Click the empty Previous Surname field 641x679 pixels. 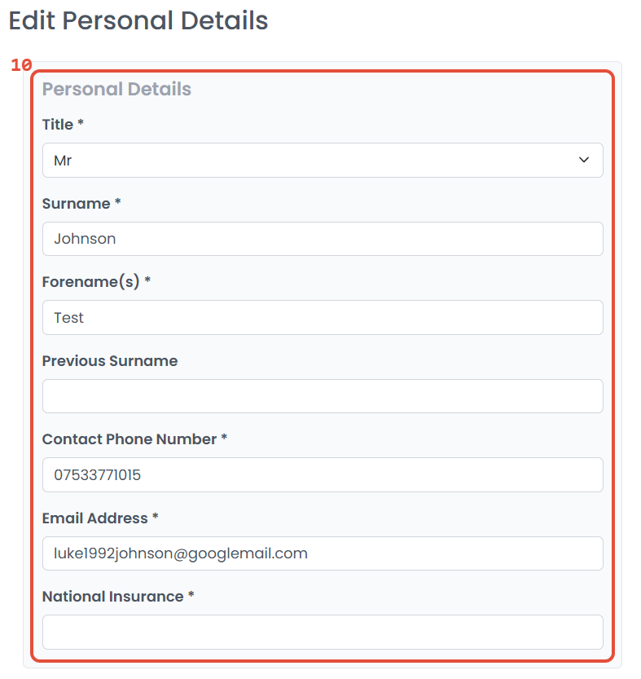pyautogui.click(x=322, y=396)
